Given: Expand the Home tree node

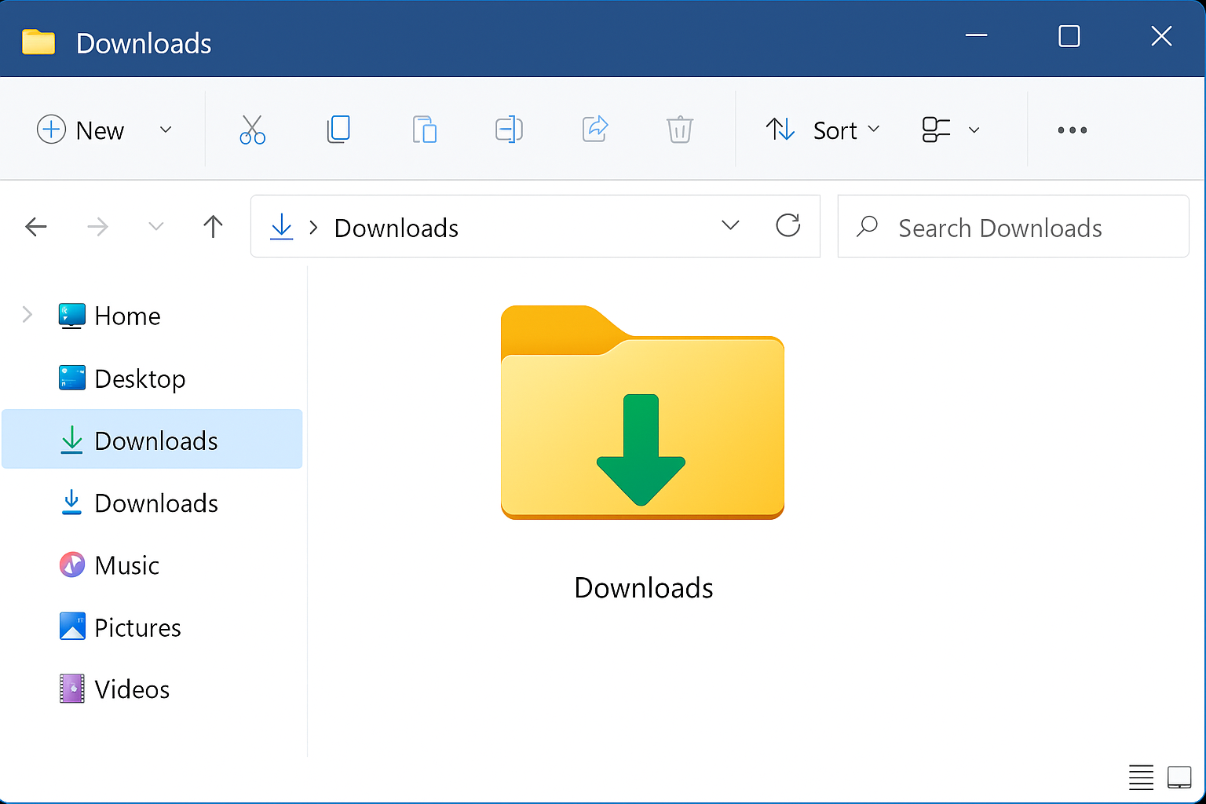Looking at the screenshot, I should click(x=27, y=315).
